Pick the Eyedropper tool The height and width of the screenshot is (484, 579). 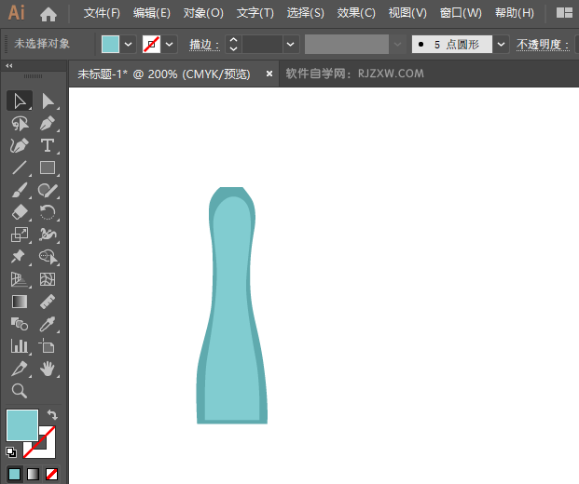pos(48,324)
